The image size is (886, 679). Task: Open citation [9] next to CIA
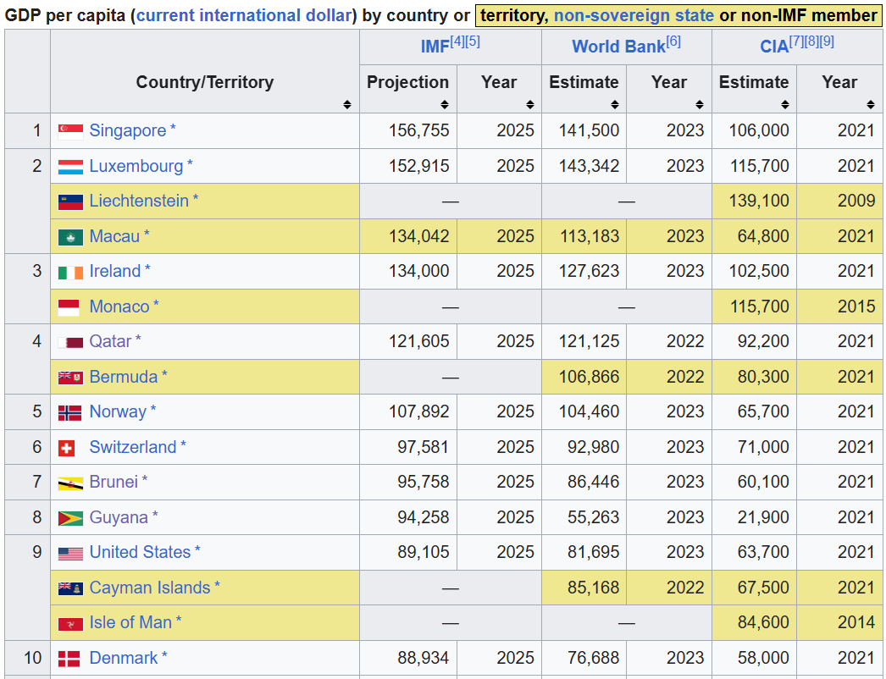[x=827, y=41]
